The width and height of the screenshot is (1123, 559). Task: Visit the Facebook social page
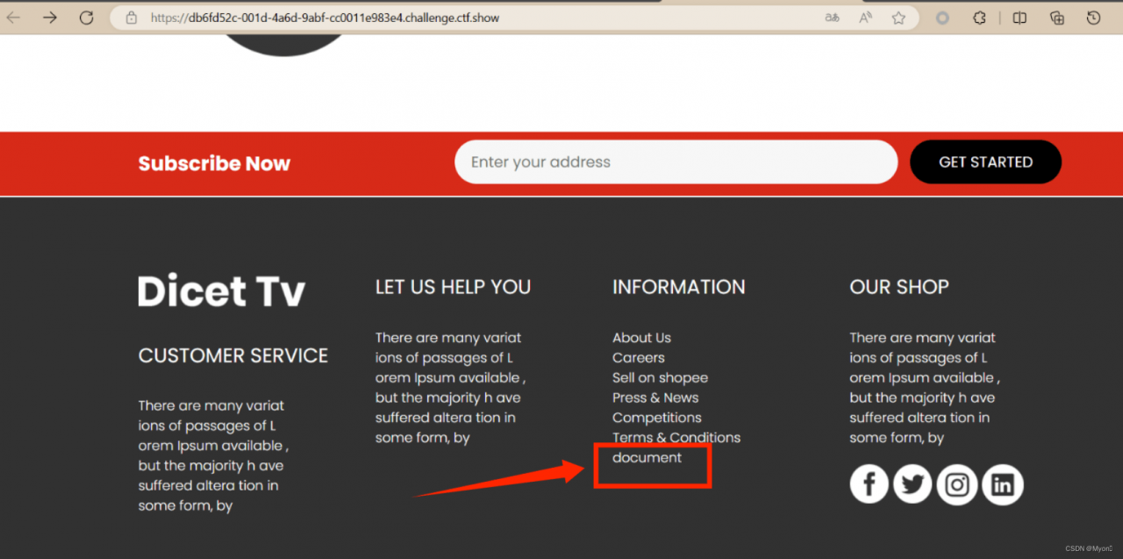click(869, 484)
